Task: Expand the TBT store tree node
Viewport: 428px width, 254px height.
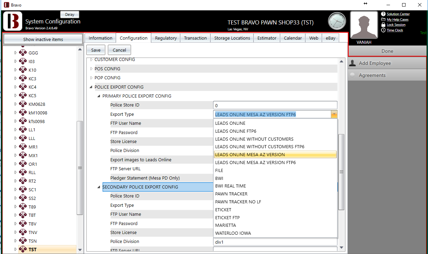Action: [x=15, y=215]
